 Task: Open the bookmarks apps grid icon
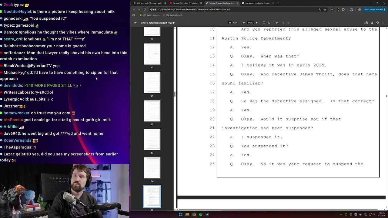pos(133,15)
